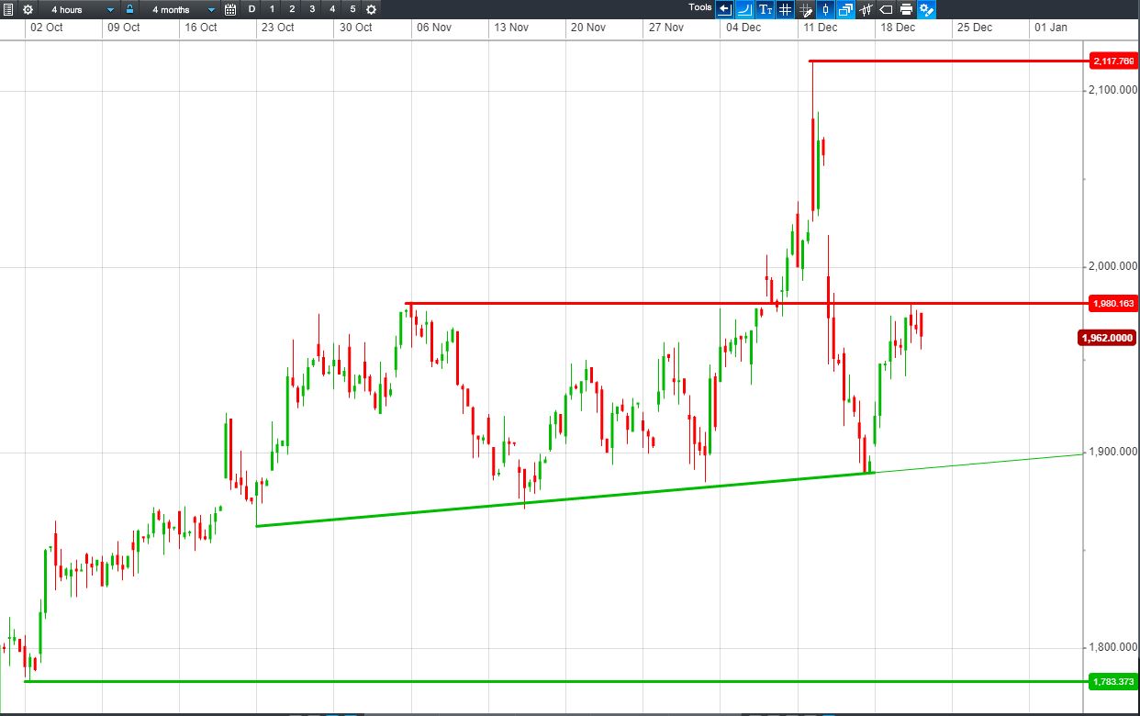Select the bar chart comparison icon
The image size is (1140, 716).
coord(866,9)
